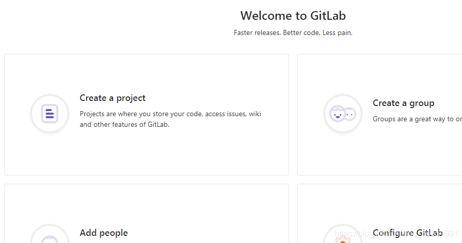This screenshot has height=243, width=462.
Task: Click the text "Groups are a great way to"
Action: (x=413, y=119)
